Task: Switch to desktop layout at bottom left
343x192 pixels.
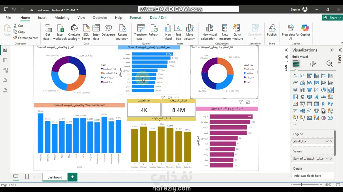Action: 16,177
